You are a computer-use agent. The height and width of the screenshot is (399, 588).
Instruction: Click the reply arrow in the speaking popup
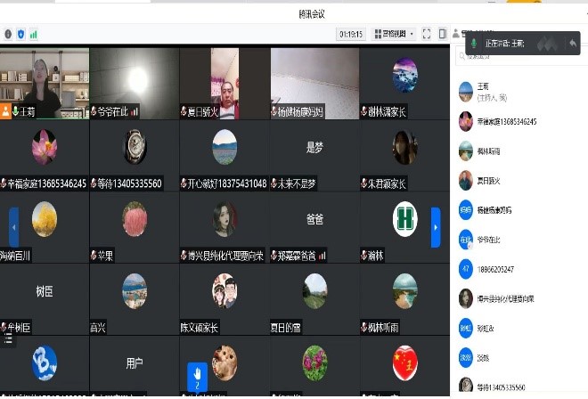572,43
